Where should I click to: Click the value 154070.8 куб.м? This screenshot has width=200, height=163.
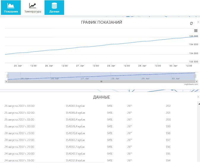tap(75, 133)
